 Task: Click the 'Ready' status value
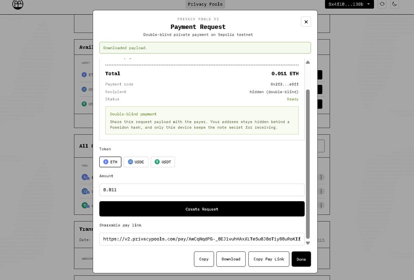point(293,99)
